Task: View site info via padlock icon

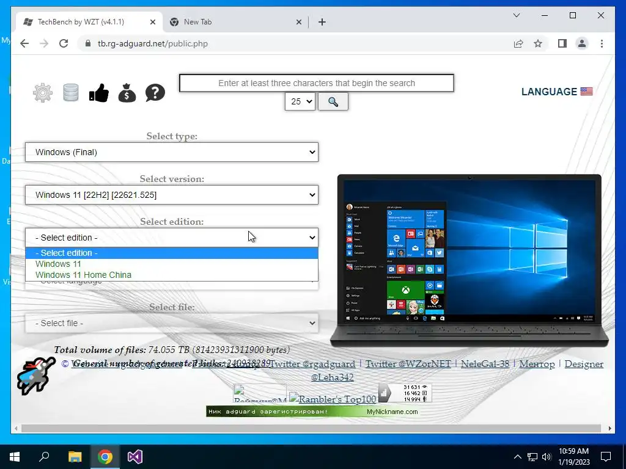Action: tap(88, 43)
